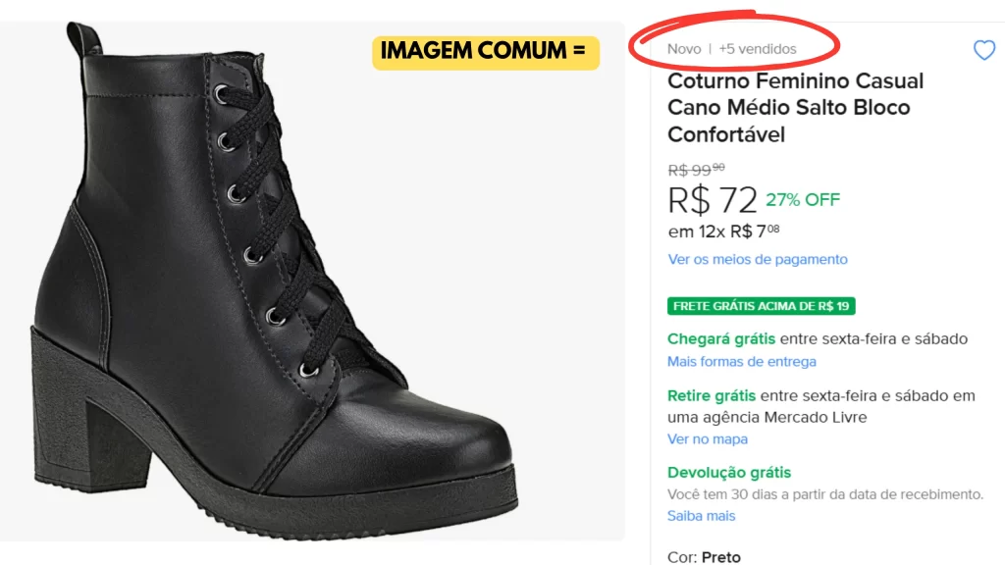Open Ver os meios de pagamento link
1005x565 pixels.
tap(758, 260)
